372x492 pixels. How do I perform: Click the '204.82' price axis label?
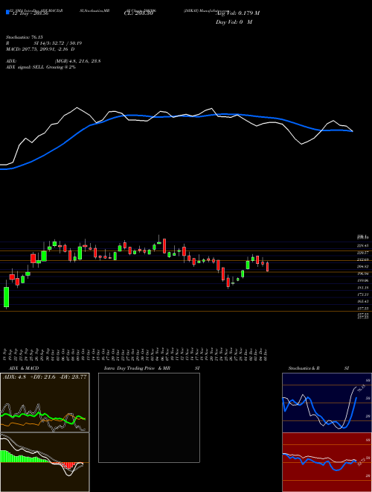click(x=364, y=266)
